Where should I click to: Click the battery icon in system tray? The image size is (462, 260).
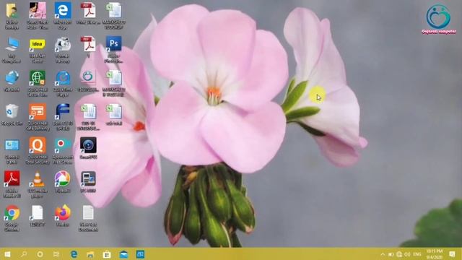[391, 254]
